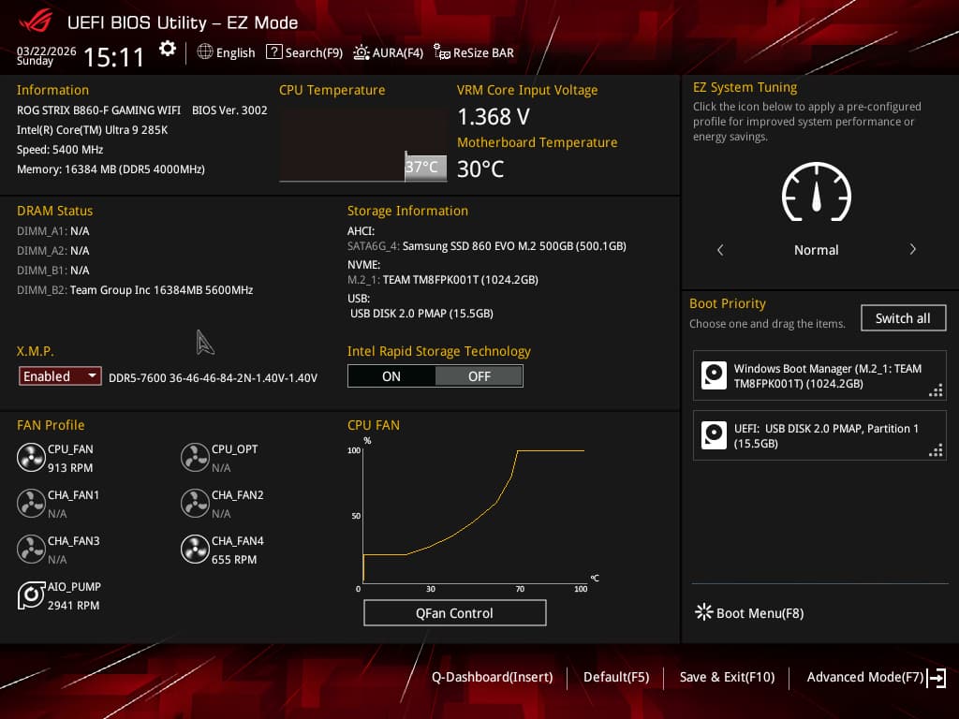Turn Intel Rapid Storage Technology ON

[391, 376]
